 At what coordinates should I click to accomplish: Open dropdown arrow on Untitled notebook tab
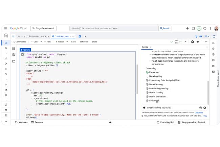[70, 36]
